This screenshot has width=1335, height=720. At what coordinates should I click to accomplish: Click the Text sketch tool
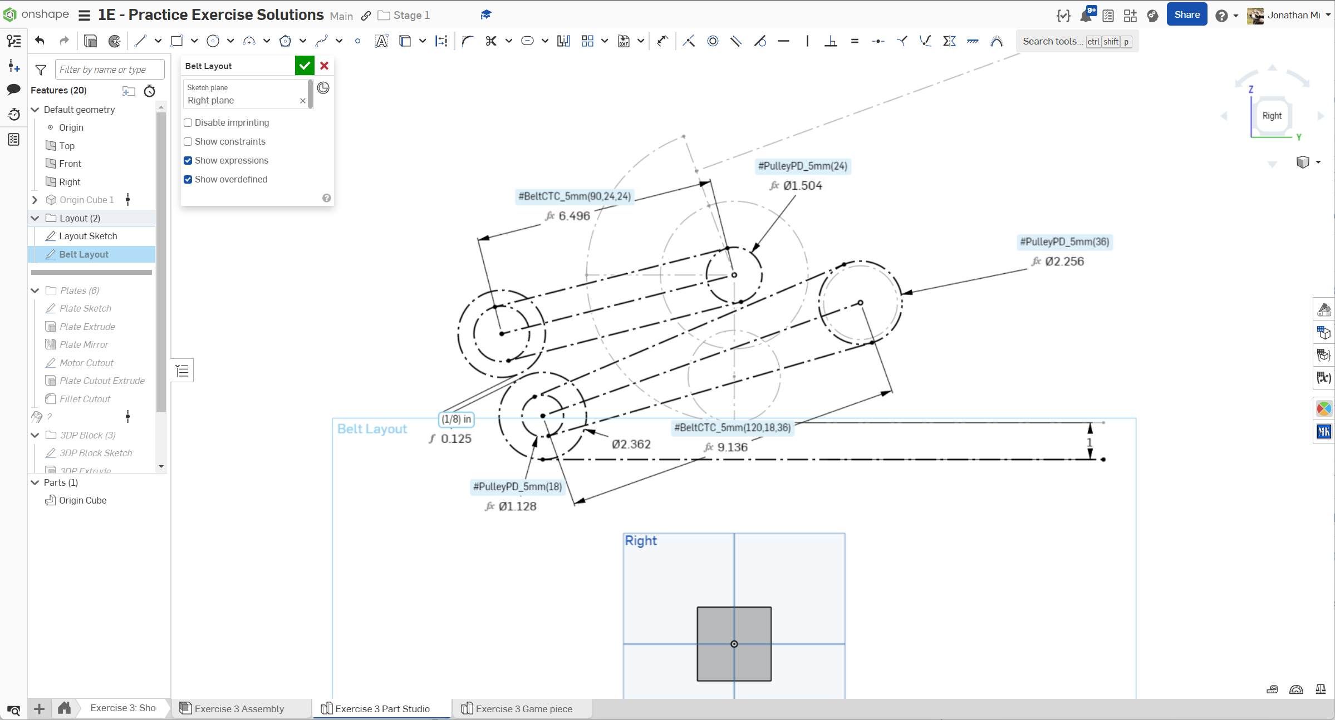pos(381,41)
